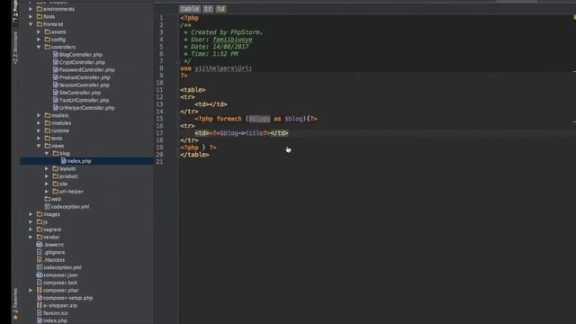Expand the environments folder arrow
This screenshot has width=576, height=324.
point(31,9)
